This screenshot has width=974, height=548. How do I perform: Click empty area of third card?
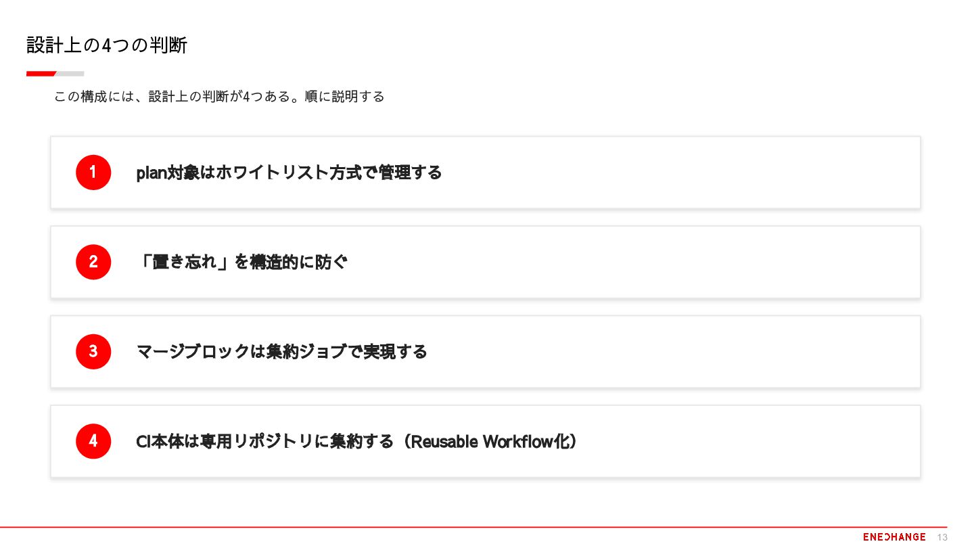[676, 352]
